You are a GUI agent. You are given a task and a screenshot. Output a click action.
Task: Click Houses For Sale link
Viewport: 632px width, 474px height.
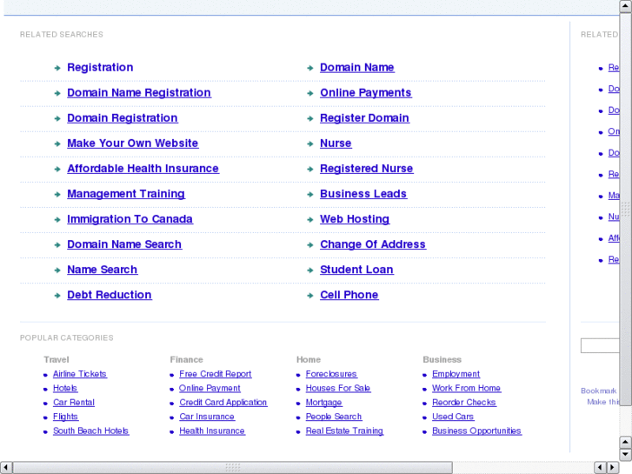[x=338, y=388]
